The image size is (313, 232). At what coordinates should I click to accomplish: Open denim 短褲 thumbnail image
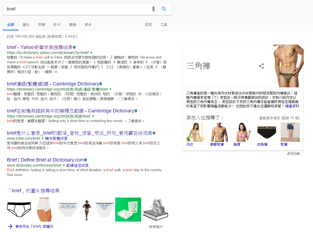tap(290, 132)
